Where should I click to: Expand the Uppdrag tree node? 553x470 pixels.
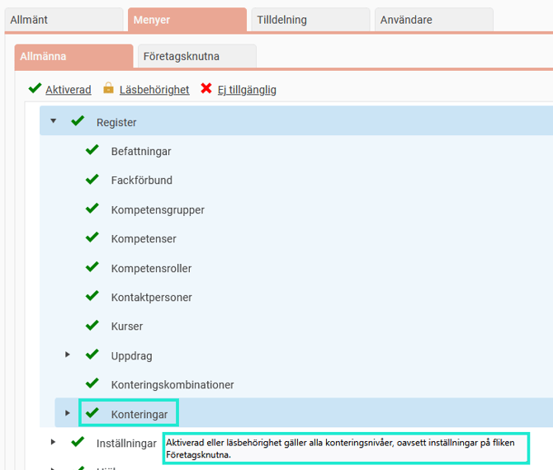point(69,355)
